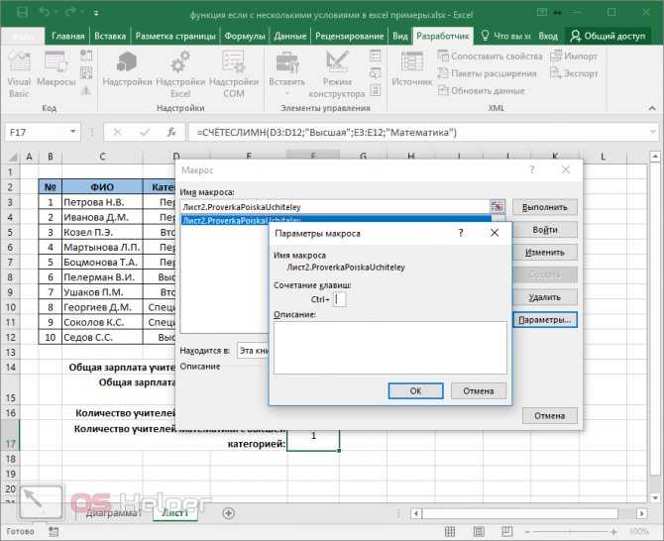Click collapse-dialog icon beside macro name field

coord(498,206)
